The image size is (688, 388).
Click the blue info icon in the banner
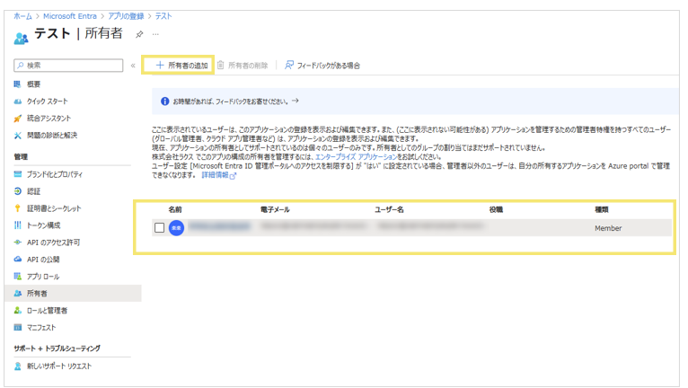click(x=164, y=101)
